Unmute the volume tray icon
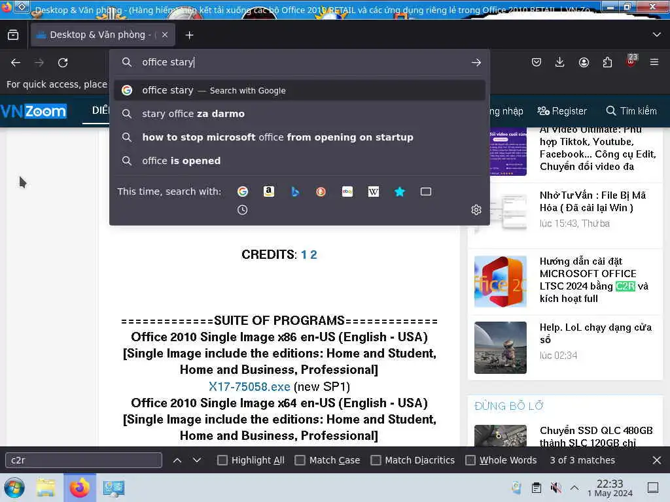The height and width of the screenshot is (502, 670). click(555, 488)
